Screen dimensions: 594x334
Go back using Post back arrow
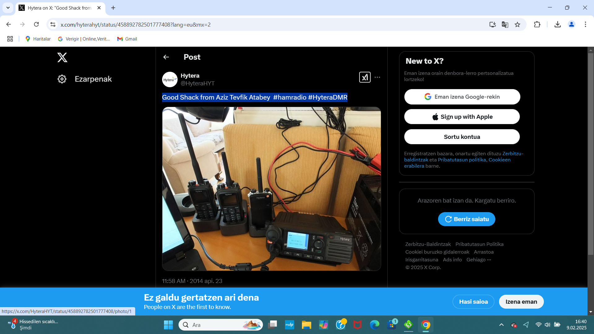166,57
